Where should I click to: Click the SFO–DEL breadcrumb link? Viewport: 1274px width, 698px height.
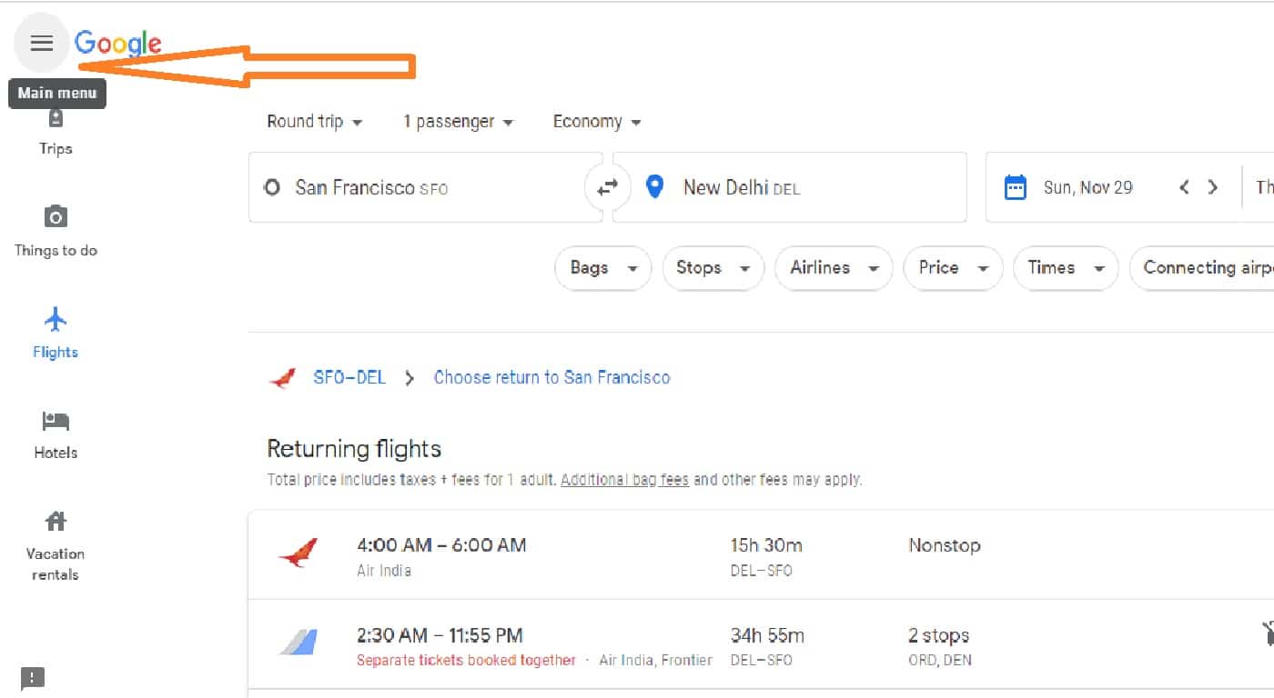(x=349, y=377)
